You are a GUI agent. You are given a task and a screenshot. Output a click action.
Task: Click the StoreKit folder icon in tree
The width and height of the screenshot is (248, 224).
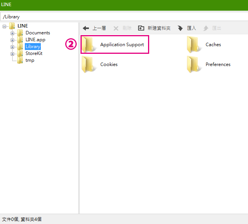tap(20, 53)
